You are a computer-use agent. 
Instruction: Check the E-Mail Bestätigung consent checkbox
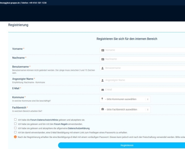[15, 132]
